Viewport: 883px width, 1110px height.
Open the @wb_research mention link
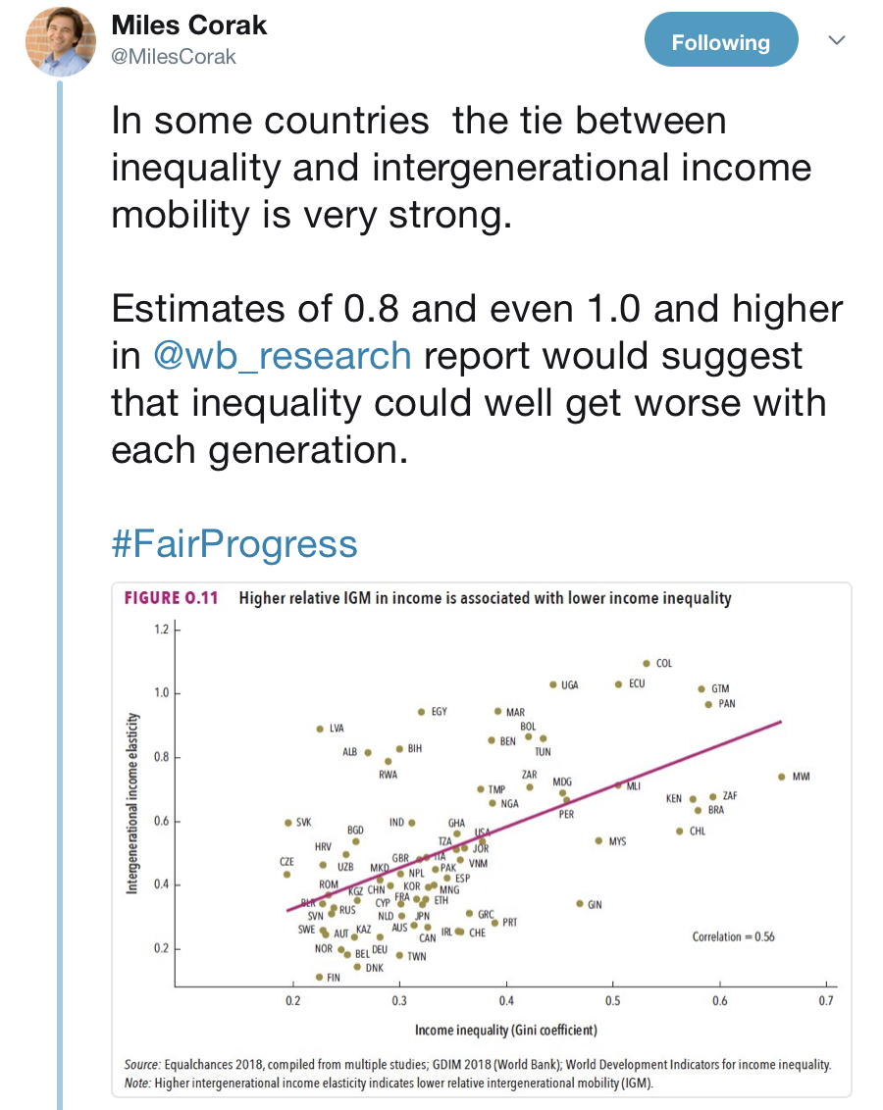[x=283, y=355]
